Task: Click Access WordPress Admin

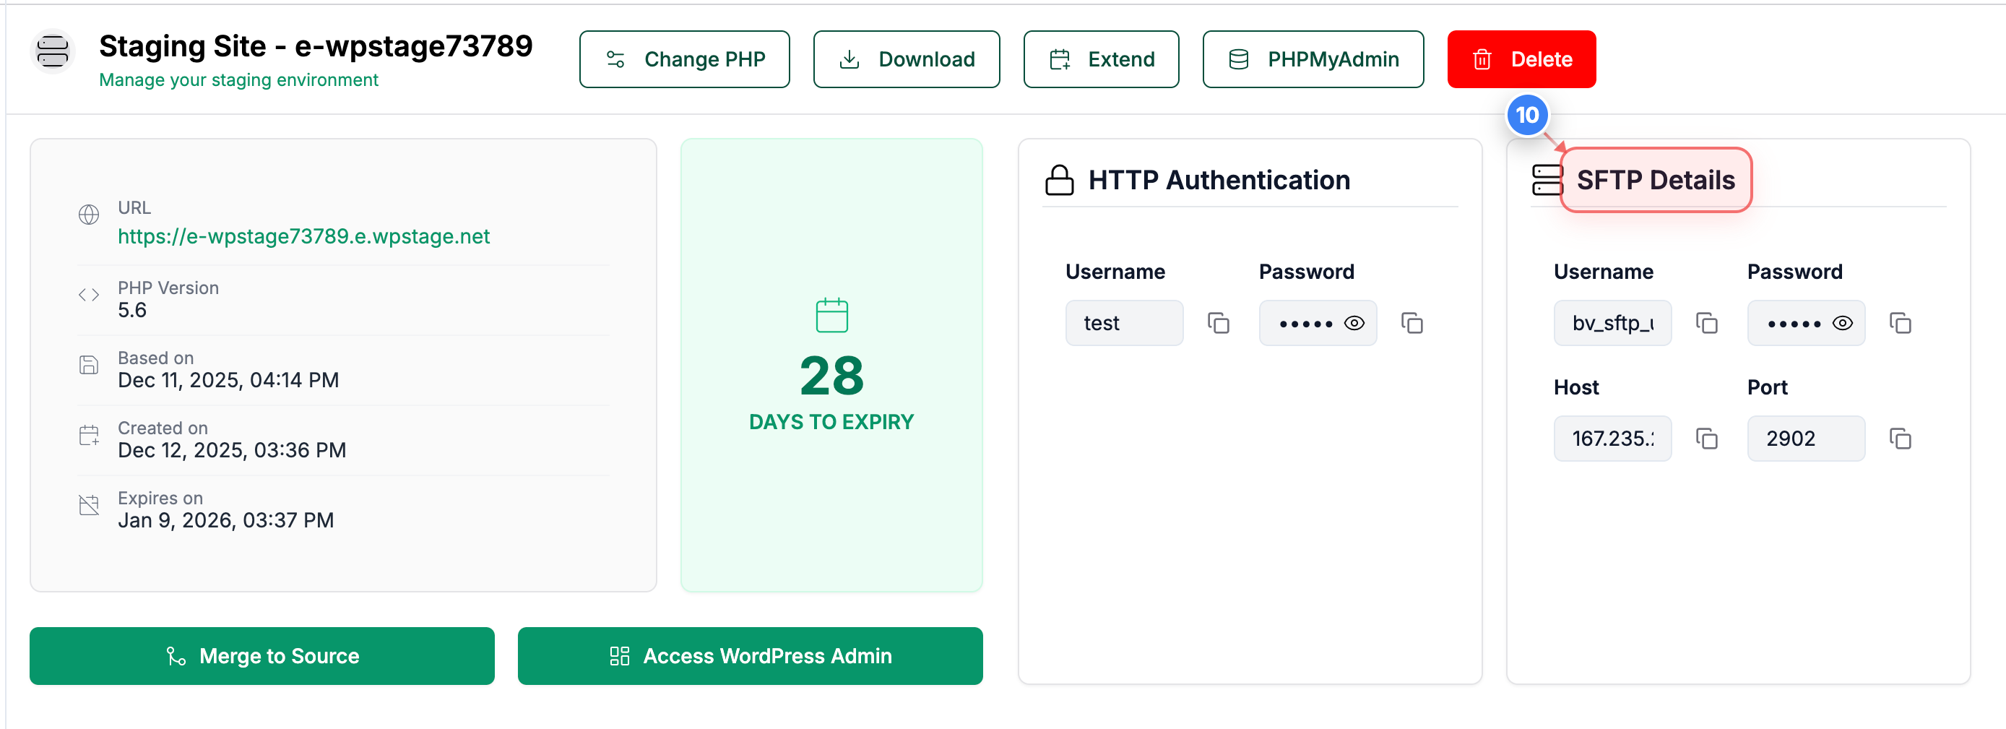Action: [750, 655]
